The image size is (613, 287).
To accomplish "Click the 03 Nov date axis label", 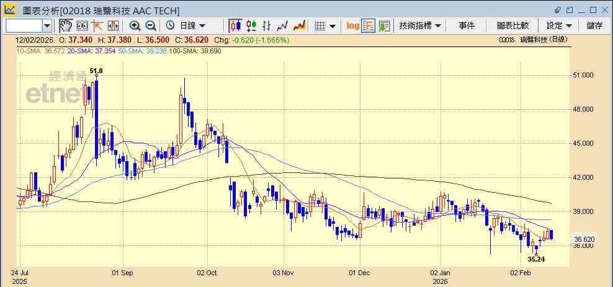I will 283,273.
